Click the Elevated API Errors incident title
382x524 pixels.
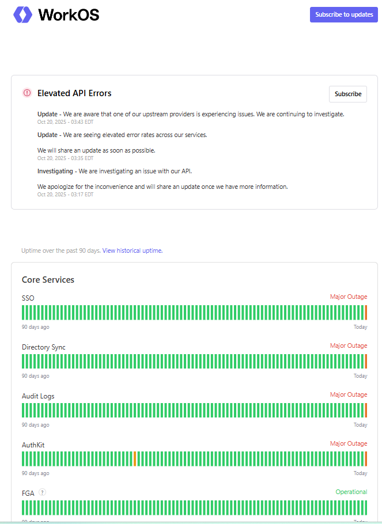click(x=74, y=93)
